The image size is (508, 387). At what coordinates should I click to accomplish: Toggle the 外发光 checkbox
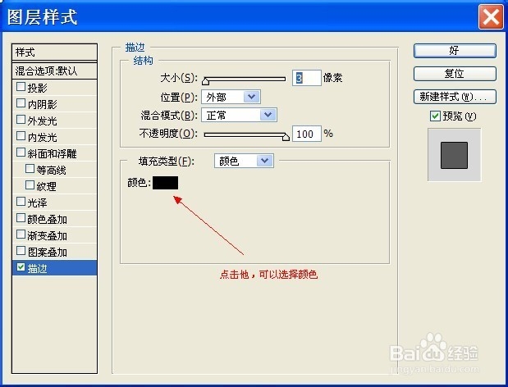coord(21,120)
